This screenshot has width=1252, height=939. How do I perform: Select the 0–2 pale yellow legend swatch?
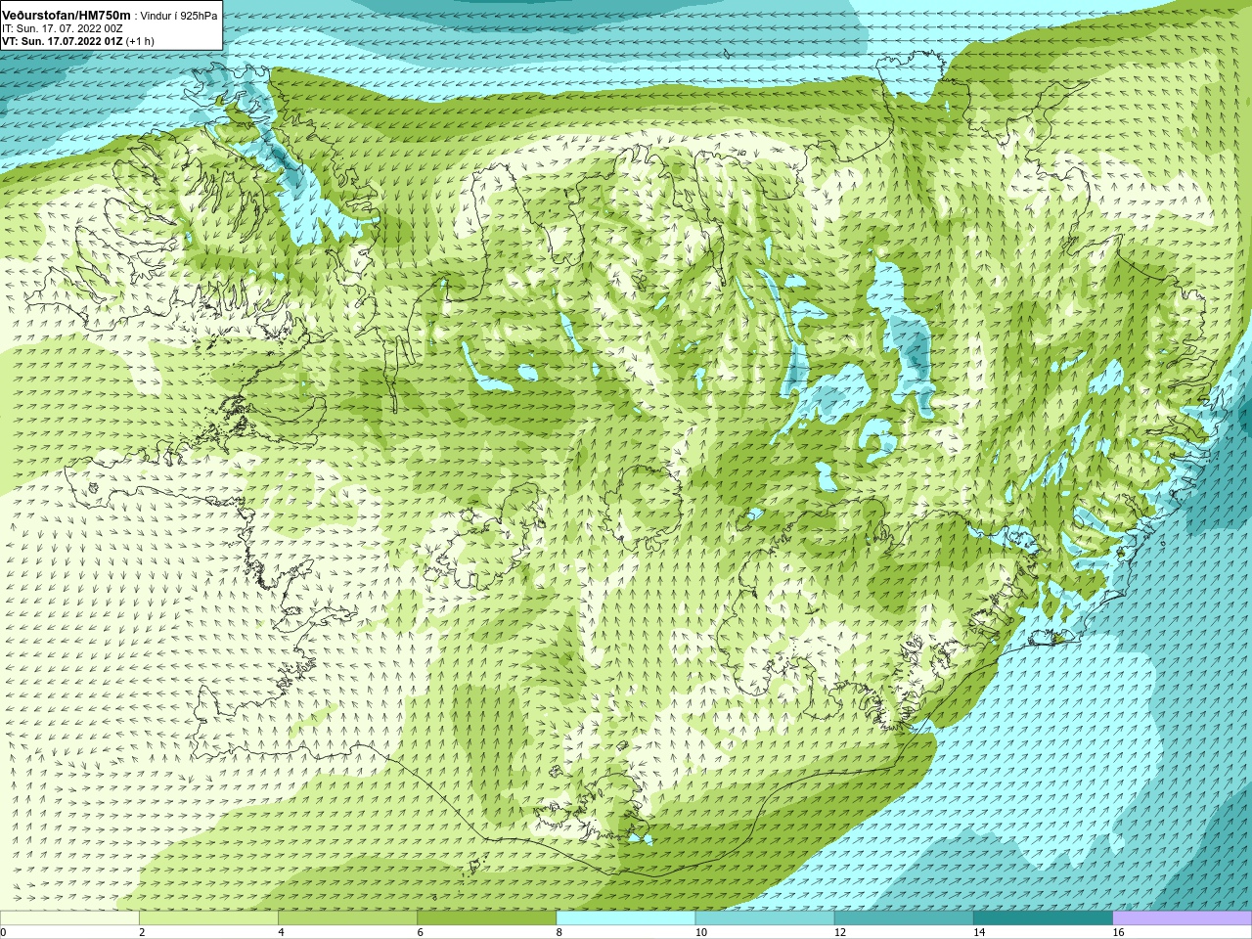(69, 918)
